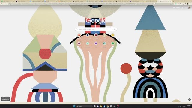Click the Search Google or type a URL box

[96, 29]
